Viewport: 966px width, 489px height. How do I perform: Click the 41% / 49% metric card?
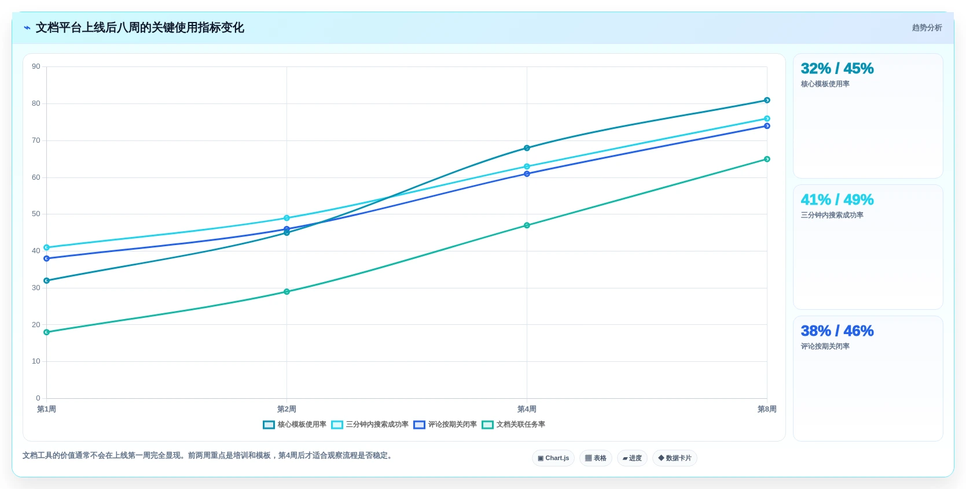click(x=868, y=247)
